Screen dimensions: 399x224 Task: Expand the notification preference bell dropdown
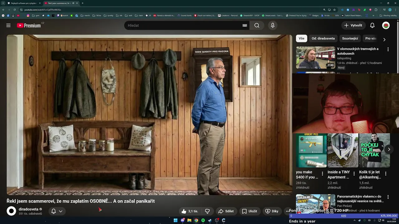(57, 211)
